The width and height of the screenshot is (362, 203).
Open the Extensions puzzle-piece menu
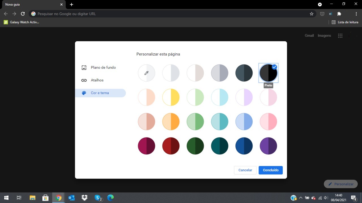[339, 14]
